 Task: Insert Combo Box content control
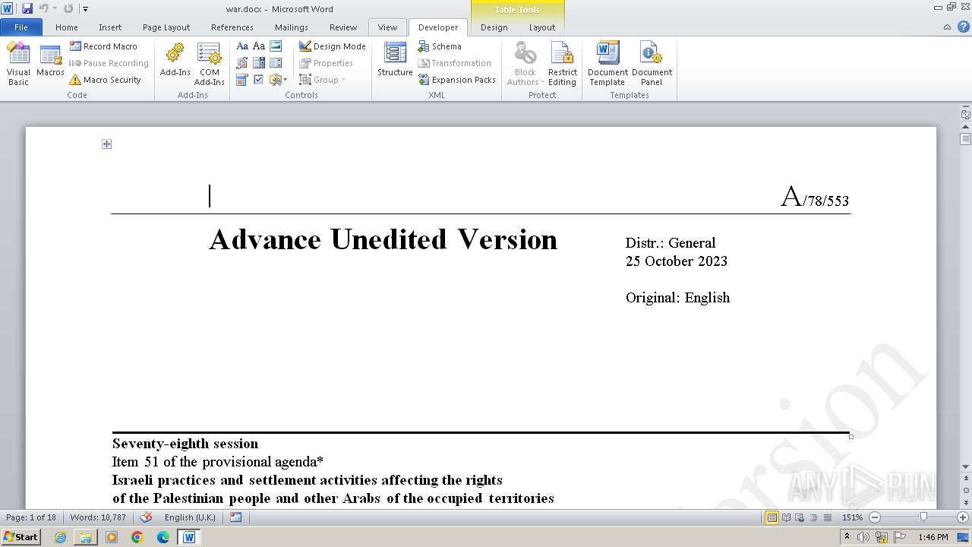259,63
